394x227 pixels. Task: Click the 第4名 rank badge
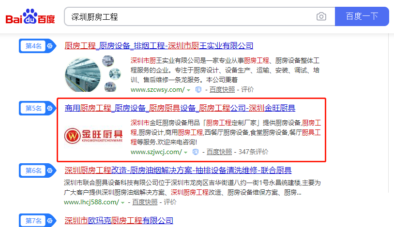click(x=37, y=46)
